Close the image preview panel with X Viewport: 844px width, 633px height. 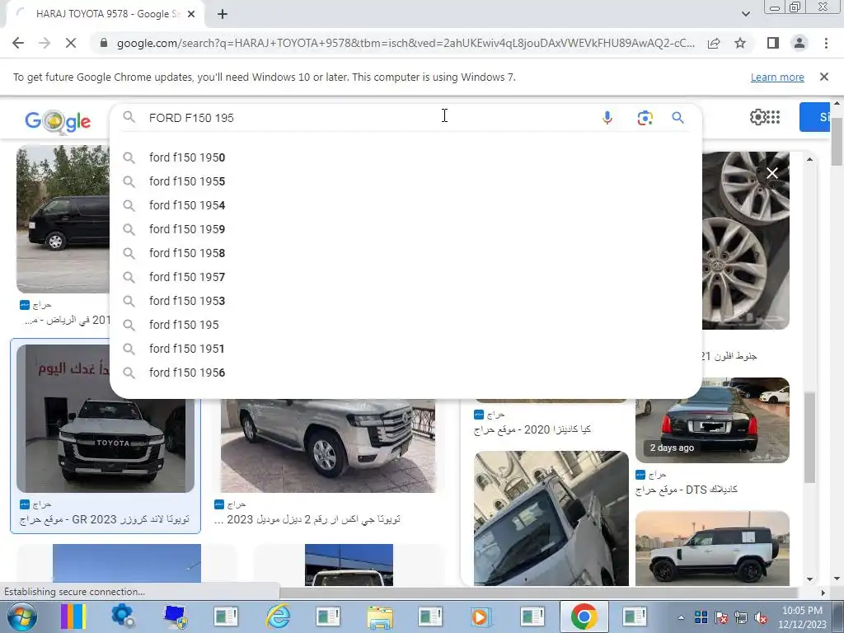(771, 173)
